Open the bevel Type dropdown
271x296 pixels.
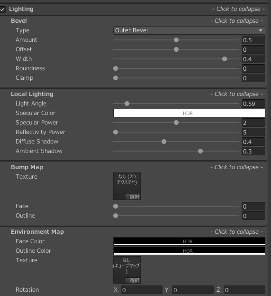(x=189, y=30)
